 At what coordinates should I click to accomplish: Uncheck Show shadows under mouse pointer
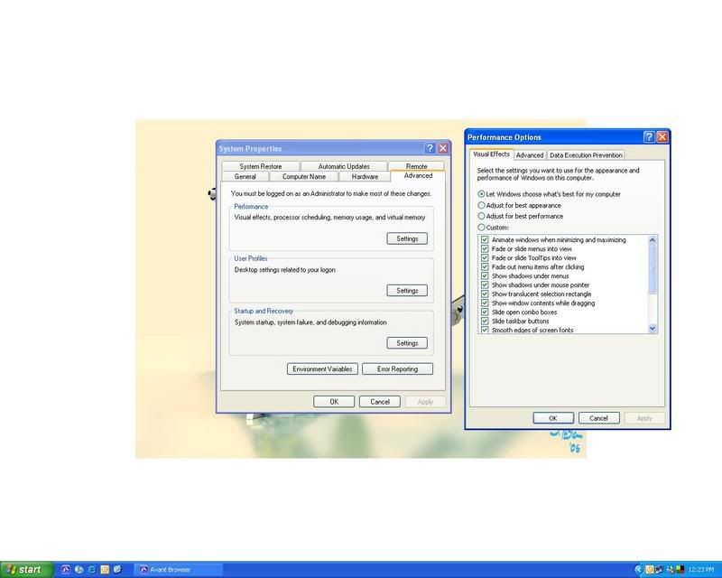point(485,284)
